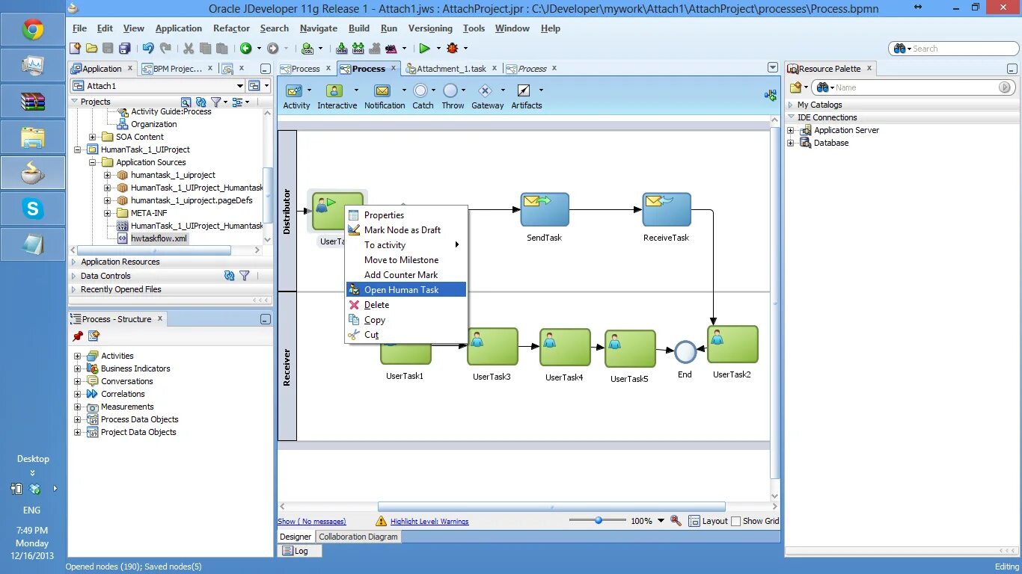Expand the My Catalogs section
The width and height of the screenshot is (1022, 574).
click(792, 105)
